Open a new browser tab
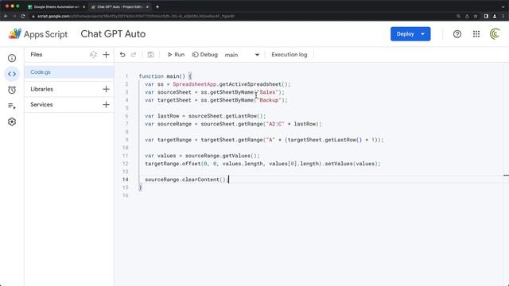 [x=157, y=7]
